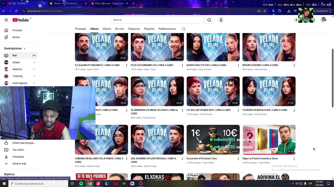Click the Windows taskbar search box
This screenshot has width=334, height=187.
point(39,184)
